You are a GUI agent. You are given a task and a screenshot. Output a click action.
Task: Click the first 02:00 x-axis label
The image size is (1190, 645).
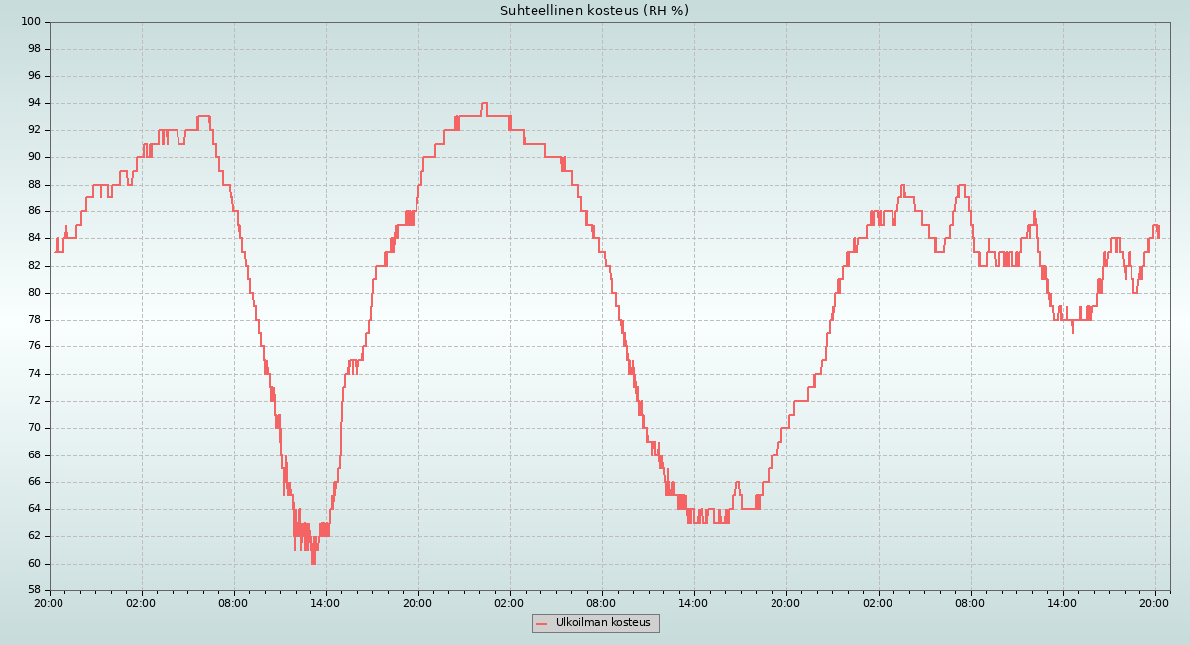point(141,602)
